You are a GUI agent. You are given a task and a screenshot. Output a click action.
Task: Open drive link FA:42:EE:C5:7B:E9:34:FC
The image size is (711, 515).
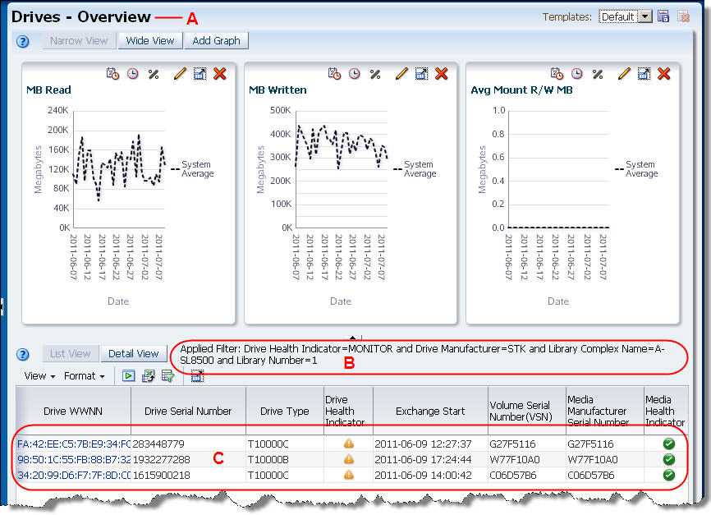point(74,444)
